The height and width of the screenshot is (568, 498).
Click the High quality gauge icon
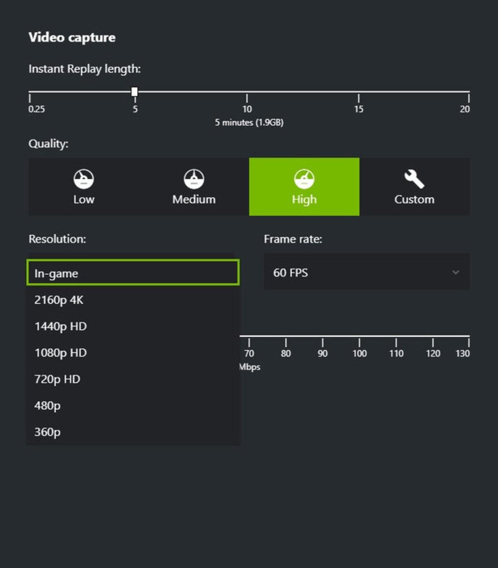(x=304, y=178)
